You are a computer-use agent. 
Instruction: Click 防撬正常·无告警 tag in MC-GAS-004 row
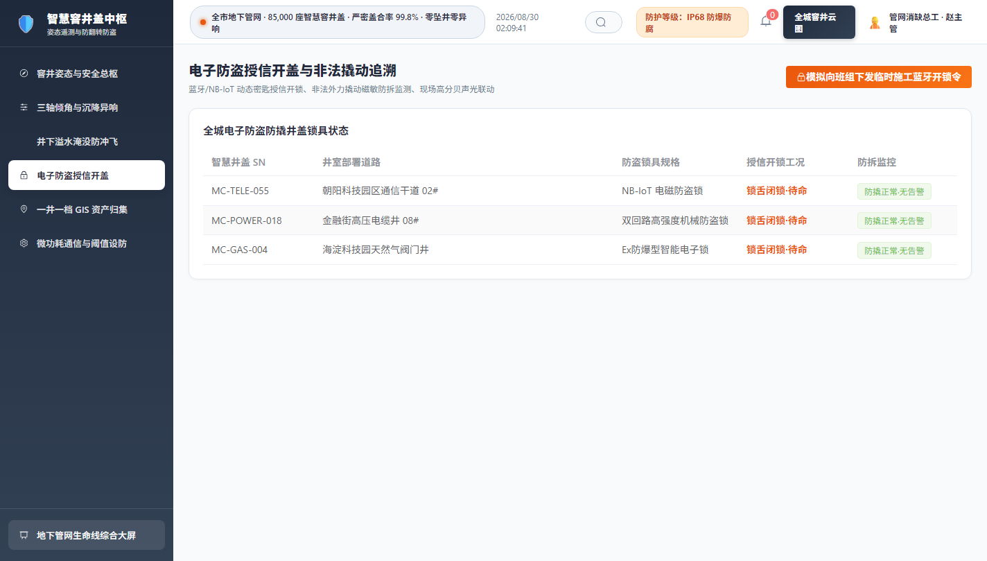coord(894,250)
